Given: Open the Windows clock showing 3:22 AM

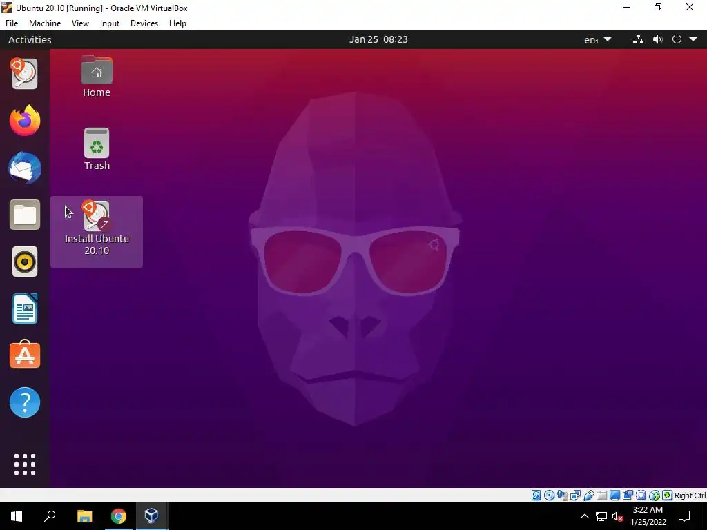Looking at the screenshot, I should (648, 516).
